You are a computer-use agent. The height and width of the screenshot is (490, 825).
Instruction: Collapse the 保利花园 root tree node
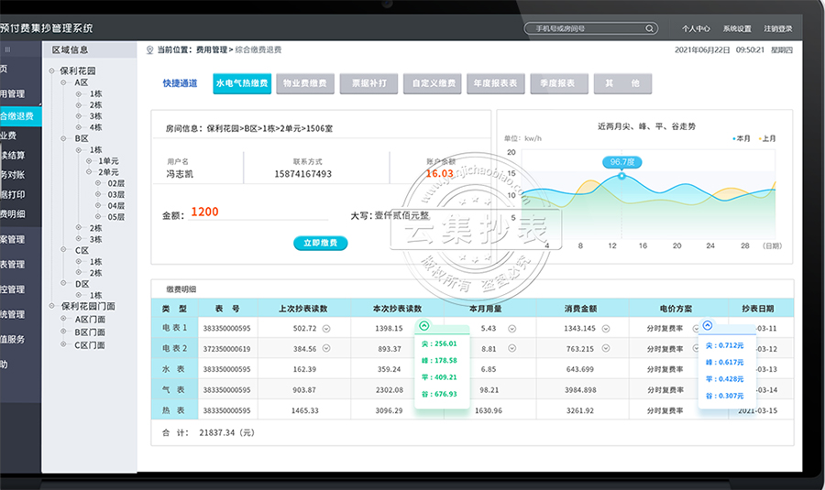point(52,70)
